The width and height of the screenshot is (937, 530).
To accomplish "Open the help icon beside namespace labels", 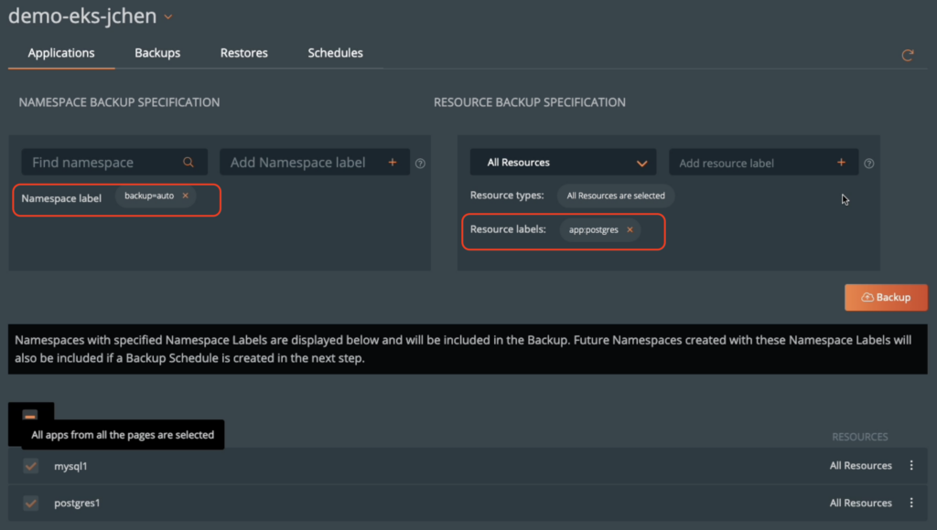I will [x=420, y=163].
